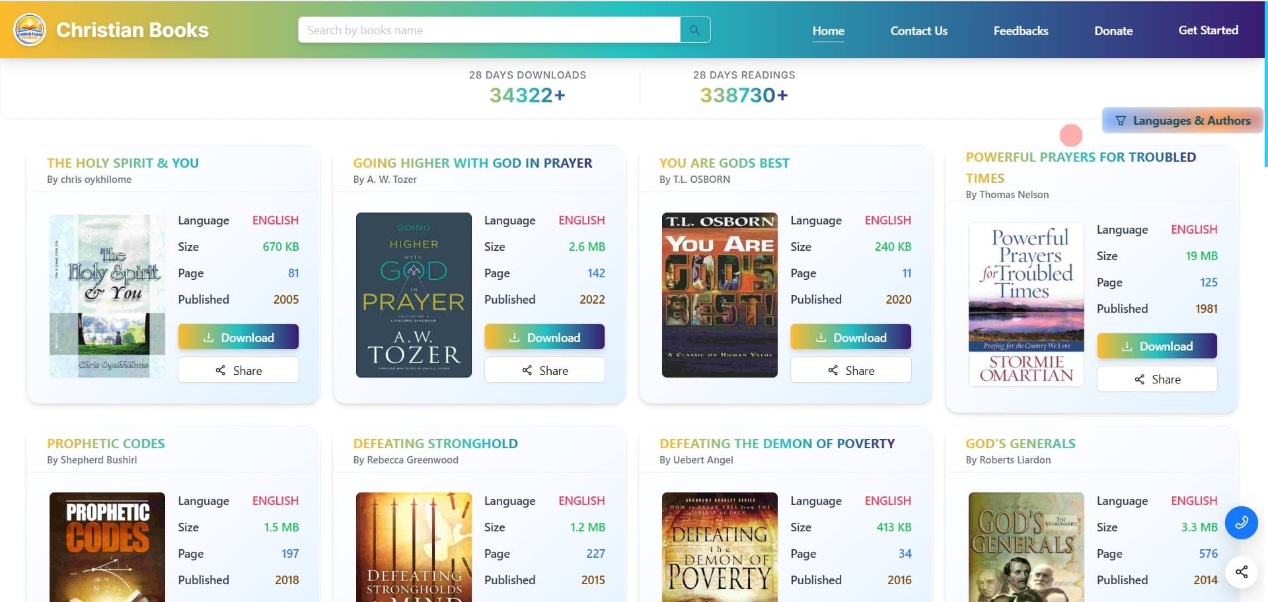
Task: Click the title DEFEATING STRONGHOLD
Action: click(435, 444)
